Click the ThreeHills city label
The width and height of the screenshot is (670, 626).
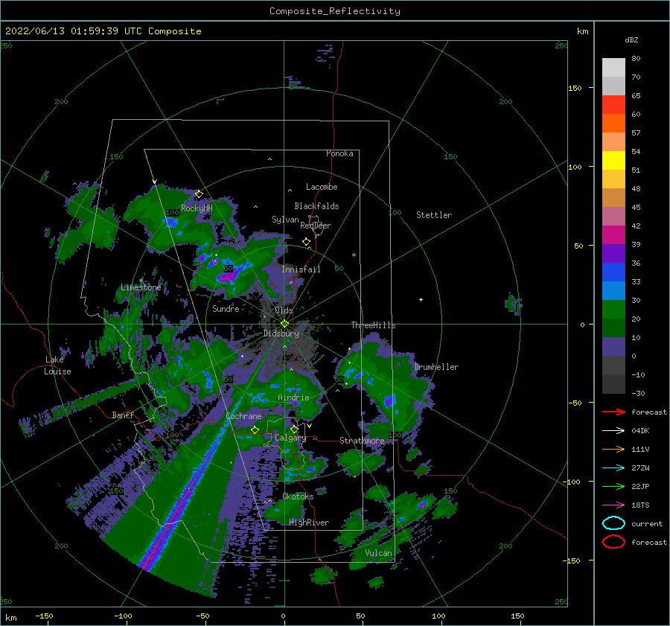pos(374,325)
